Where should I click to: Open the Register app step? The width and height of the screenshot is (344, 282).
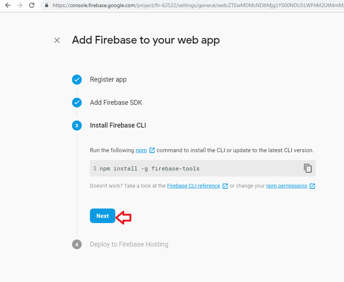coord(108,79)
